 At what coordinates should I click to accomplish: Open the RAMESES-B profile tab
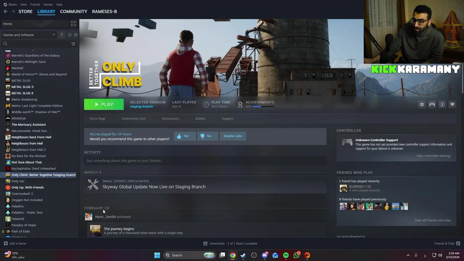pos(104,12)
